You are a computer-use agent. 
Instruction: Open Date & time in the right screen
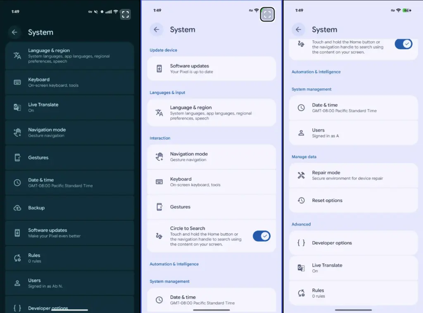[x=354, y=108]
